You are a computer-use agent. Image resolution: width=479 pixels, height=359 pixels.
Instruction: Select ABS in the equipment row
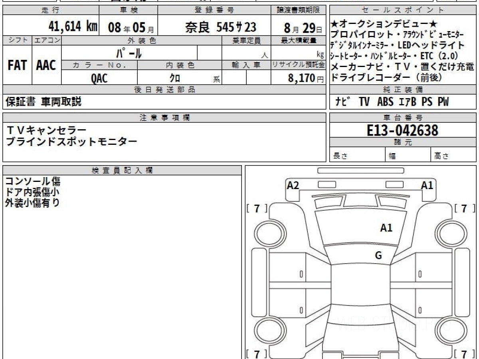pyautogui.click(x=385, y=102)
